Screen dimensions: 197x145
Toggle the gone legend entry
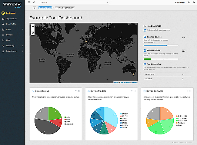[x=67, y=122]
